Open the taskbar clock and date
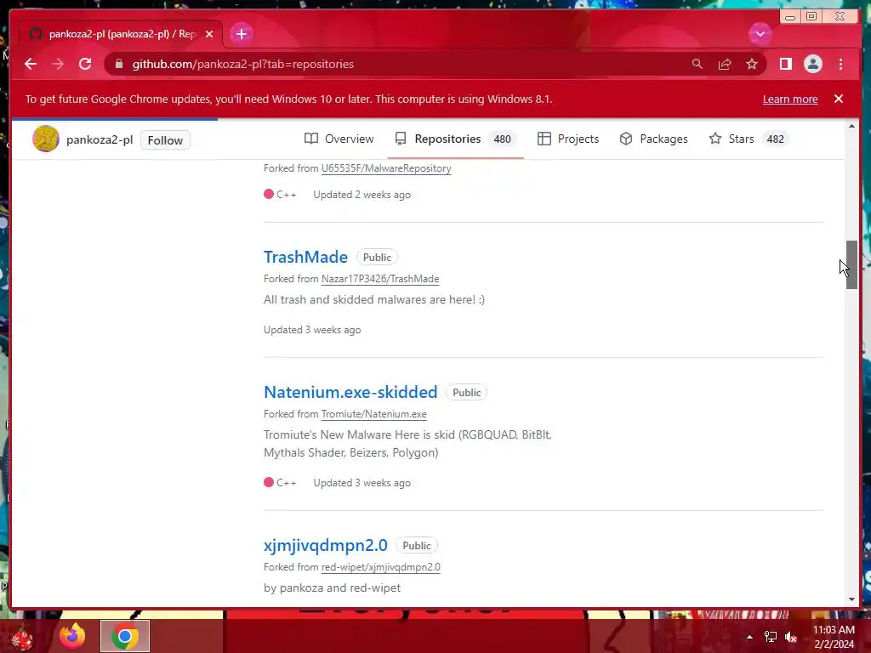The height and width of the screenshot is (653, 871). (834, 637)
